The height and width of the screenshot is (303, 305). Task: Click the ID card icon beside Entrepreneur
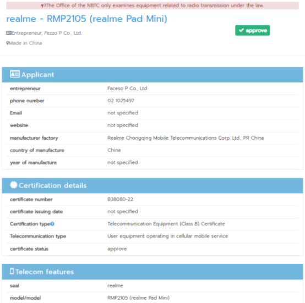coord(9,33)
